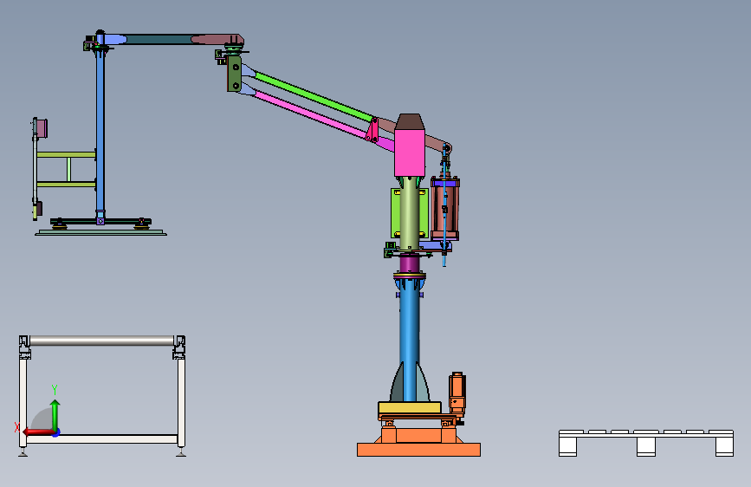Select the teal horizontal boom arm
Viewport: 751px width, 487px height.
[x=158, y=39]
